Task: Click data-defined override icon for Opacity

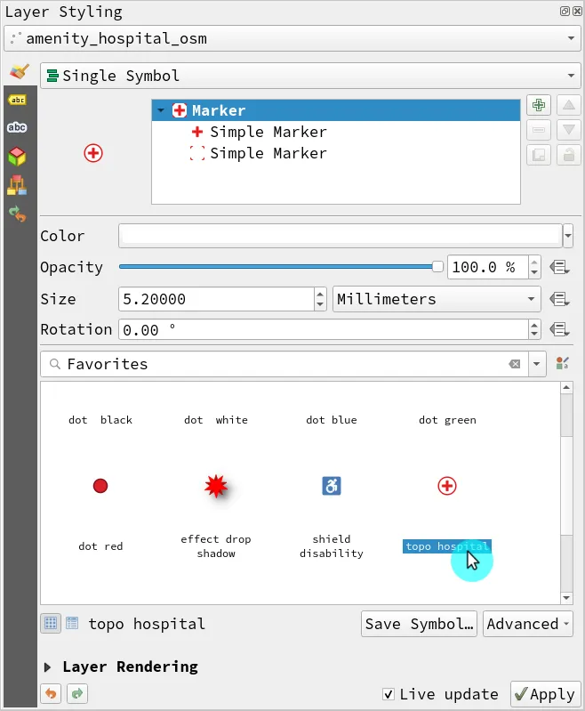Action: coord(559,267)
